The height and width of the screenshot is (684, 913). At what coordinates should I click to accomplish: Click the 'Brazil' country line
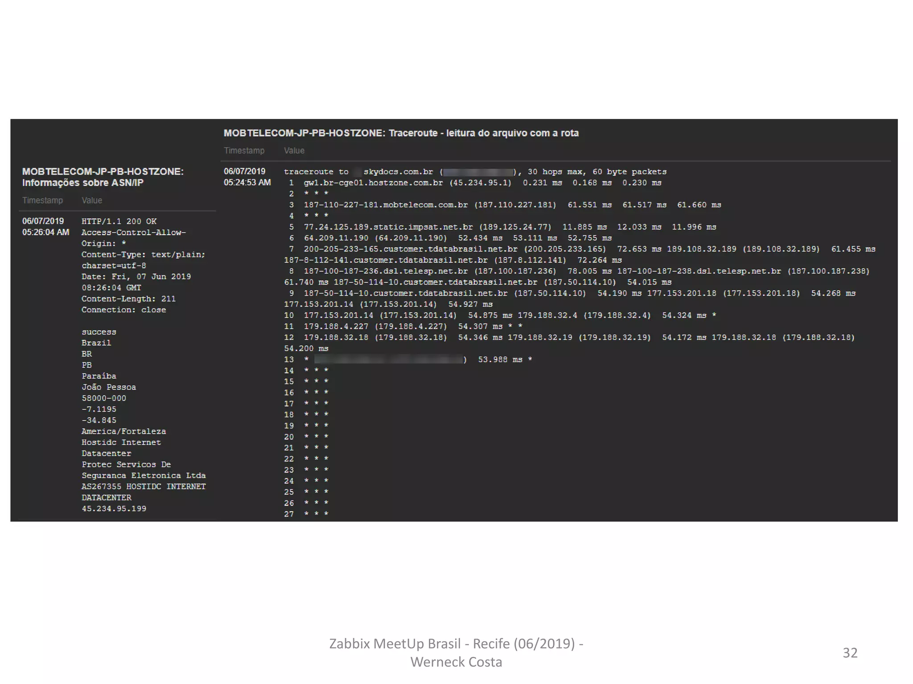96,343
